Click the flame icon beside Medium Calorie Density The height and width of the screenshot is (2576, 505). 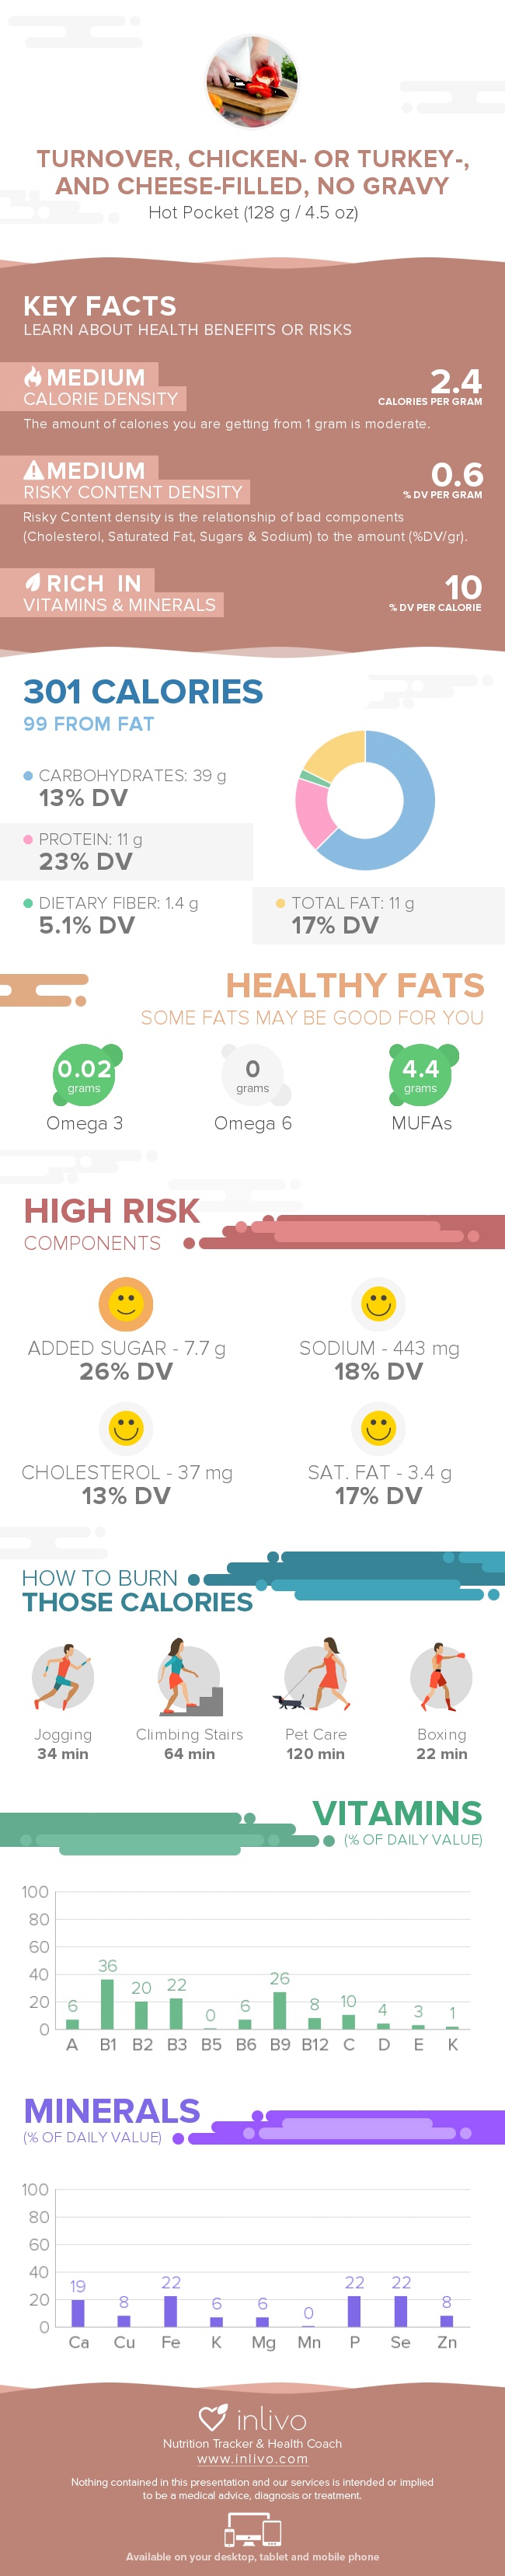tap(33, 377)
